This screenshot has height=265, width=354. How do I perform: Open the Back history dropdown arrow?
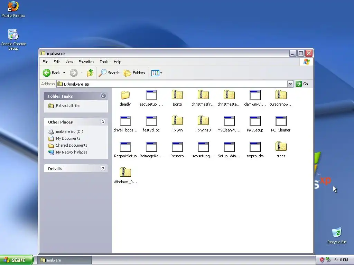point(64,73)
